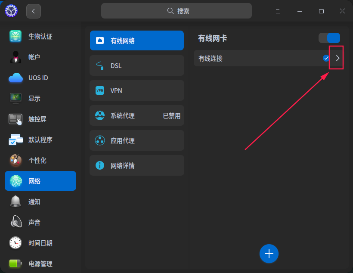Toggle the 有线网卡 wired adapter switch

coord(329,38)
